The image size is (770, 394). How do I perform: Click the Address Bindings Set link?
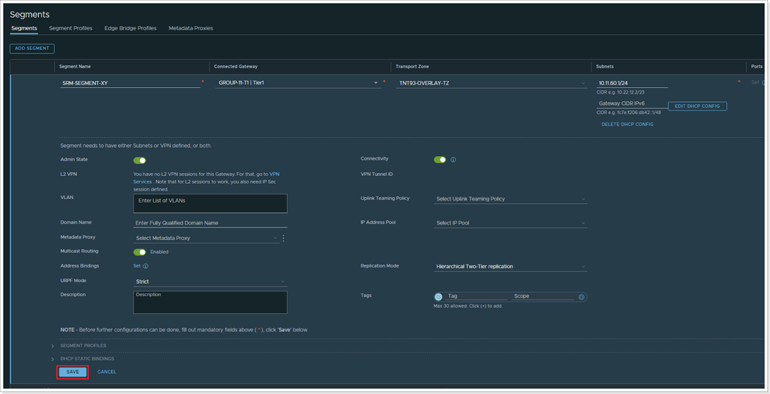point(136,266)
